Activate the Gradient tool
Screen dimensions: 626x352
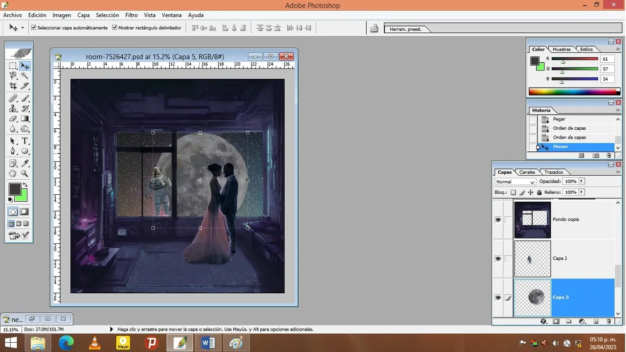point(24,118)
